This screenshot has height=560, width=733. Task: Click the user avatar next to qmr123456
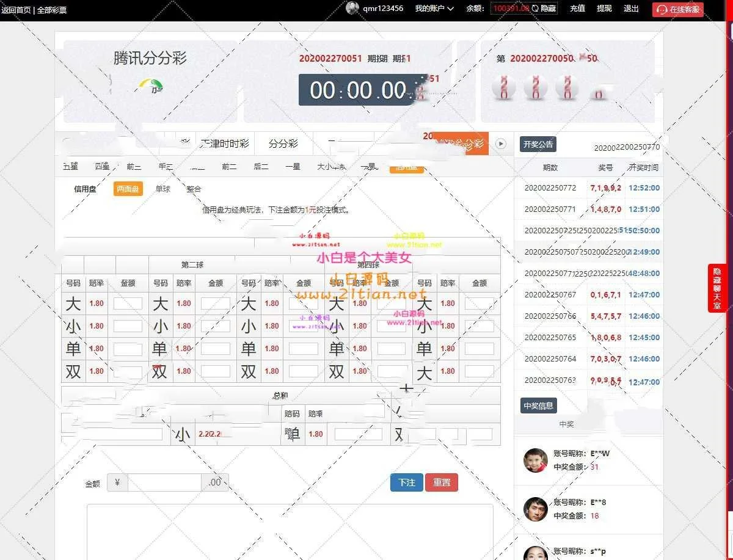pyautogui.click(x=352, y=9)
